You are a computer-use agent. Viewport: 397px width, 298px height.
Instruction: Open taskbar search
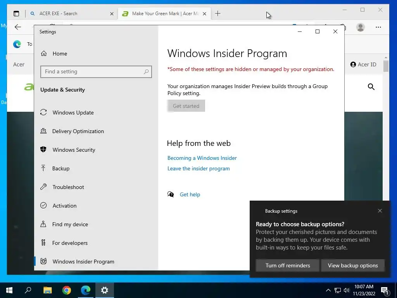(x=28, y=290)
